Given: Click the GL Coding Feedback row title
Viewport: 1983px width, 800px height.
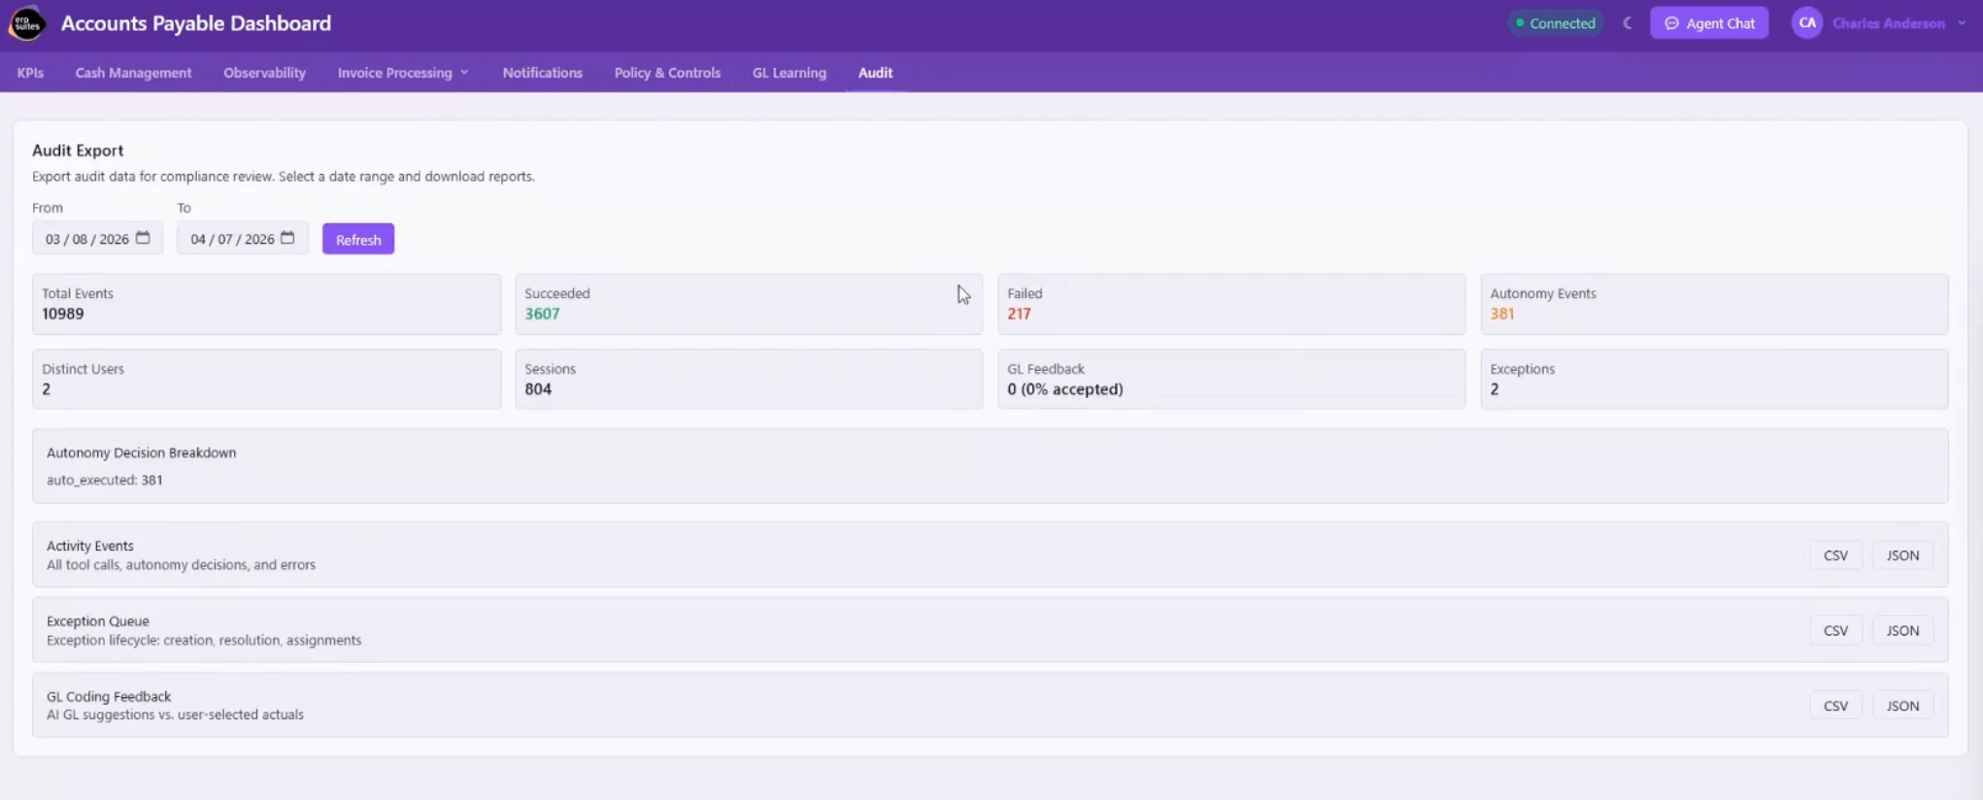Looking at the screenshot, I should tap(109, 696).
